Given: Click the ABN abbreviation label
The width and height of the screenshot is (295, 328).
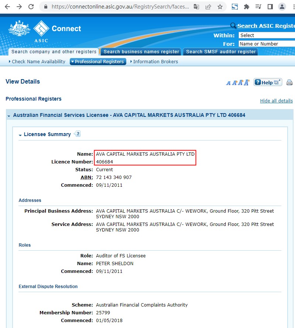Looking at the screenshot, I should [x=87, y=177].
